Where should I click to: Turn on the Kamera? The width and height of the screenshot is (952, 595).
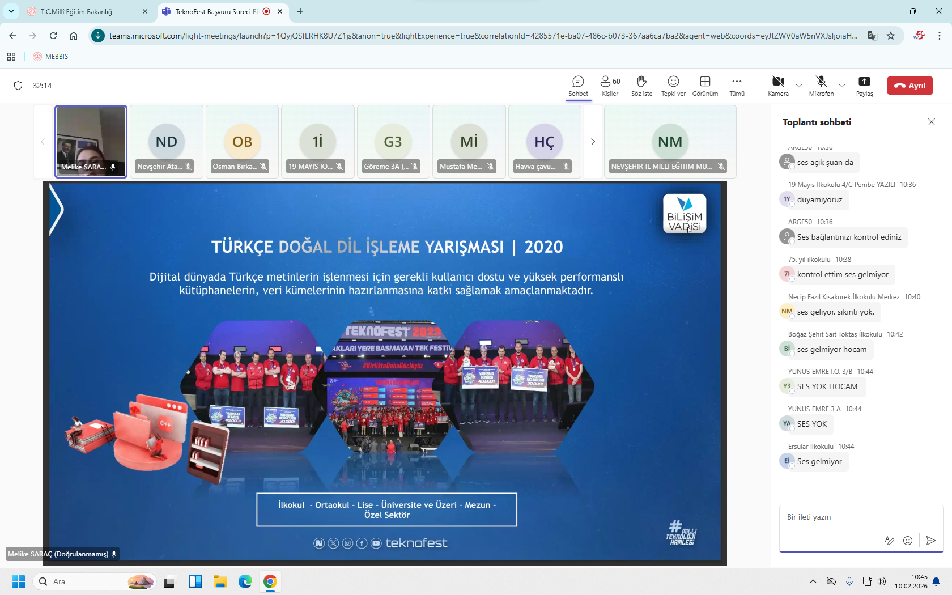tap(778, 86)
